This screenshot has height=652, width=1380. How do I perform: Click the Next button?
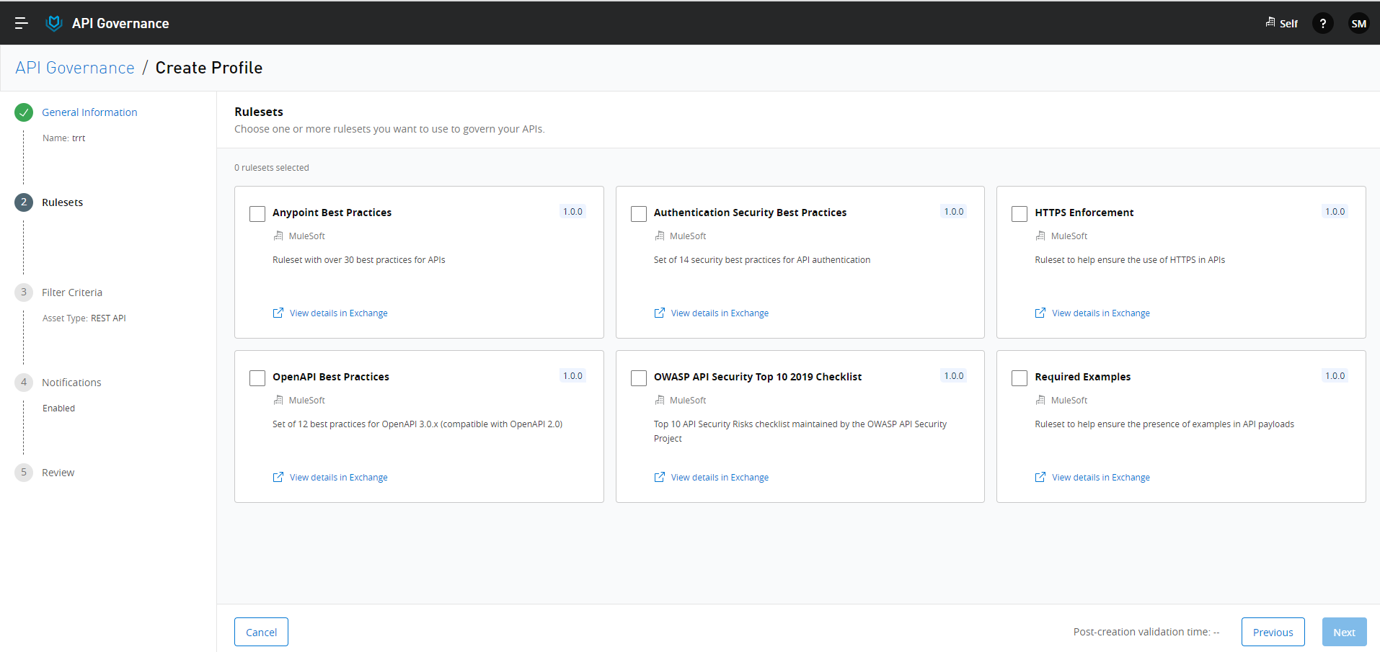tap(1344, 632)
